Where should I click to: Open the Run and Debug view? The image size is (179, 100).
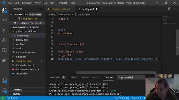[4, 40]
